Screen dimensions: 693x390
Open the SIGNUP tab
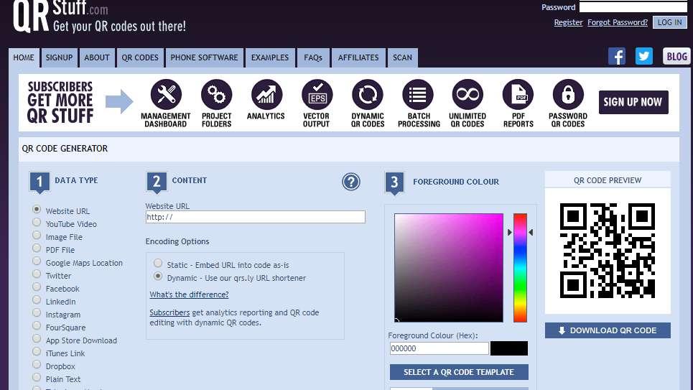click(59, 57)
